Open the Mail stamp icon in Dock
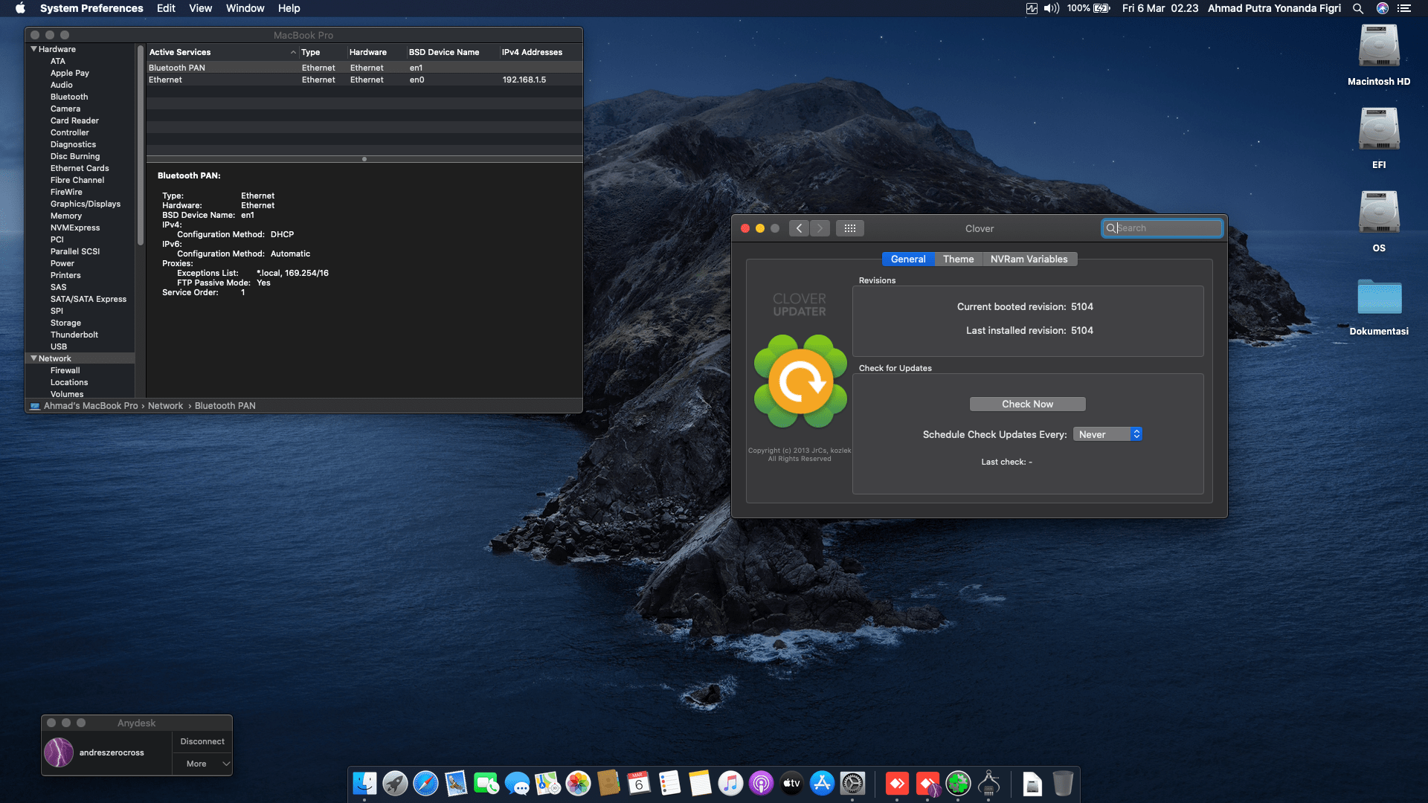The height and width of the screenshot is (803, 1428). click(x=456, y=783)
